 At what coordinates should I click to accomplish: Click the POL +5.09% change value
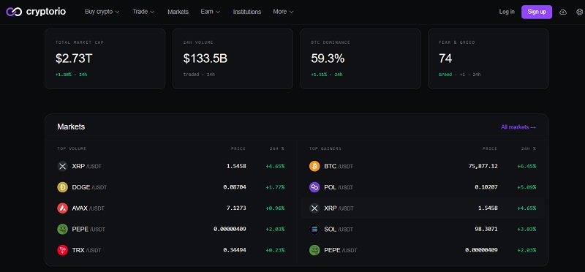526,187
